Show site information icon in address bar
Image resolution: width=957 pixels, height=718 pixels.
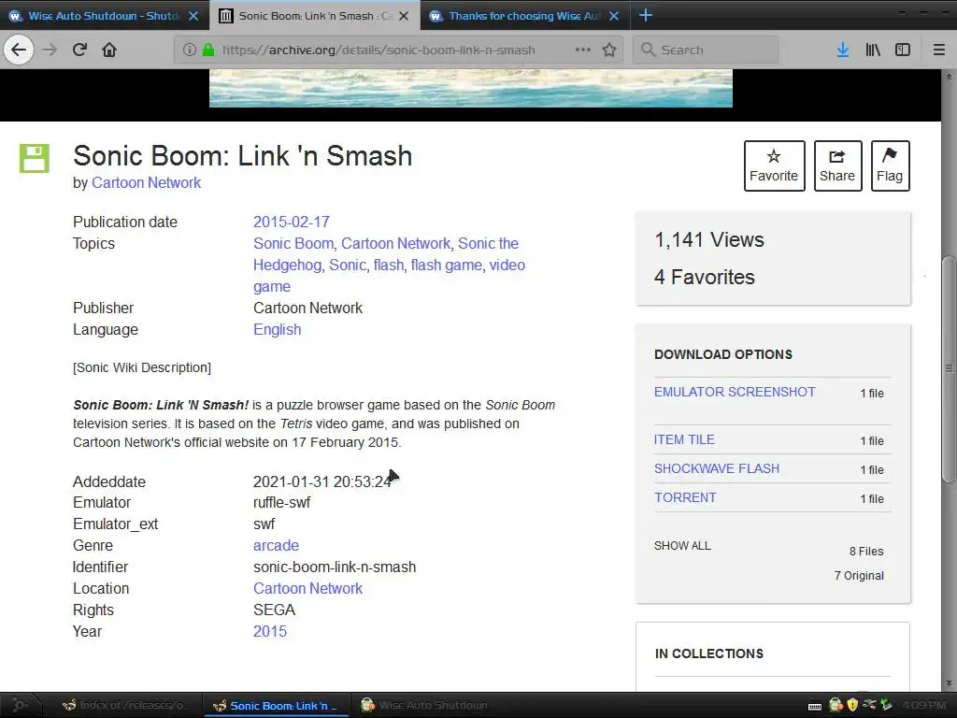[189, 50]
